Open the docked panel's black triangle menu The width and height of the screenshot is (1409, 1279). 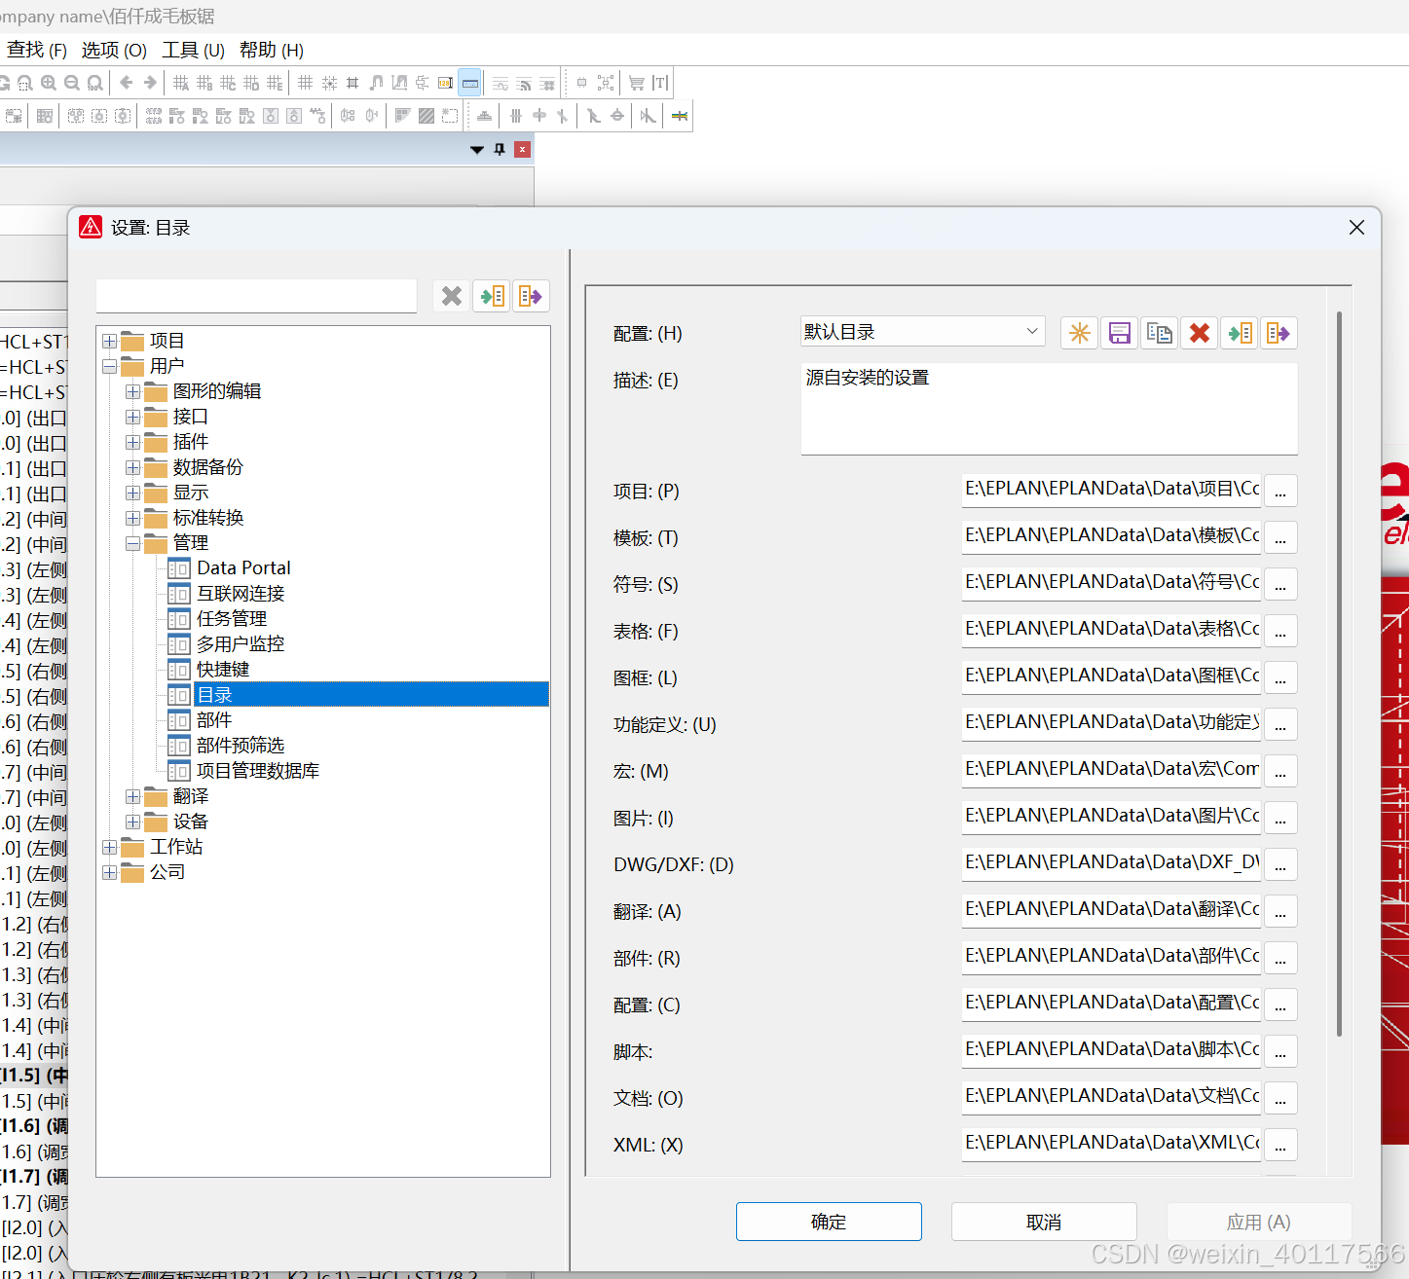click(477, 149)
